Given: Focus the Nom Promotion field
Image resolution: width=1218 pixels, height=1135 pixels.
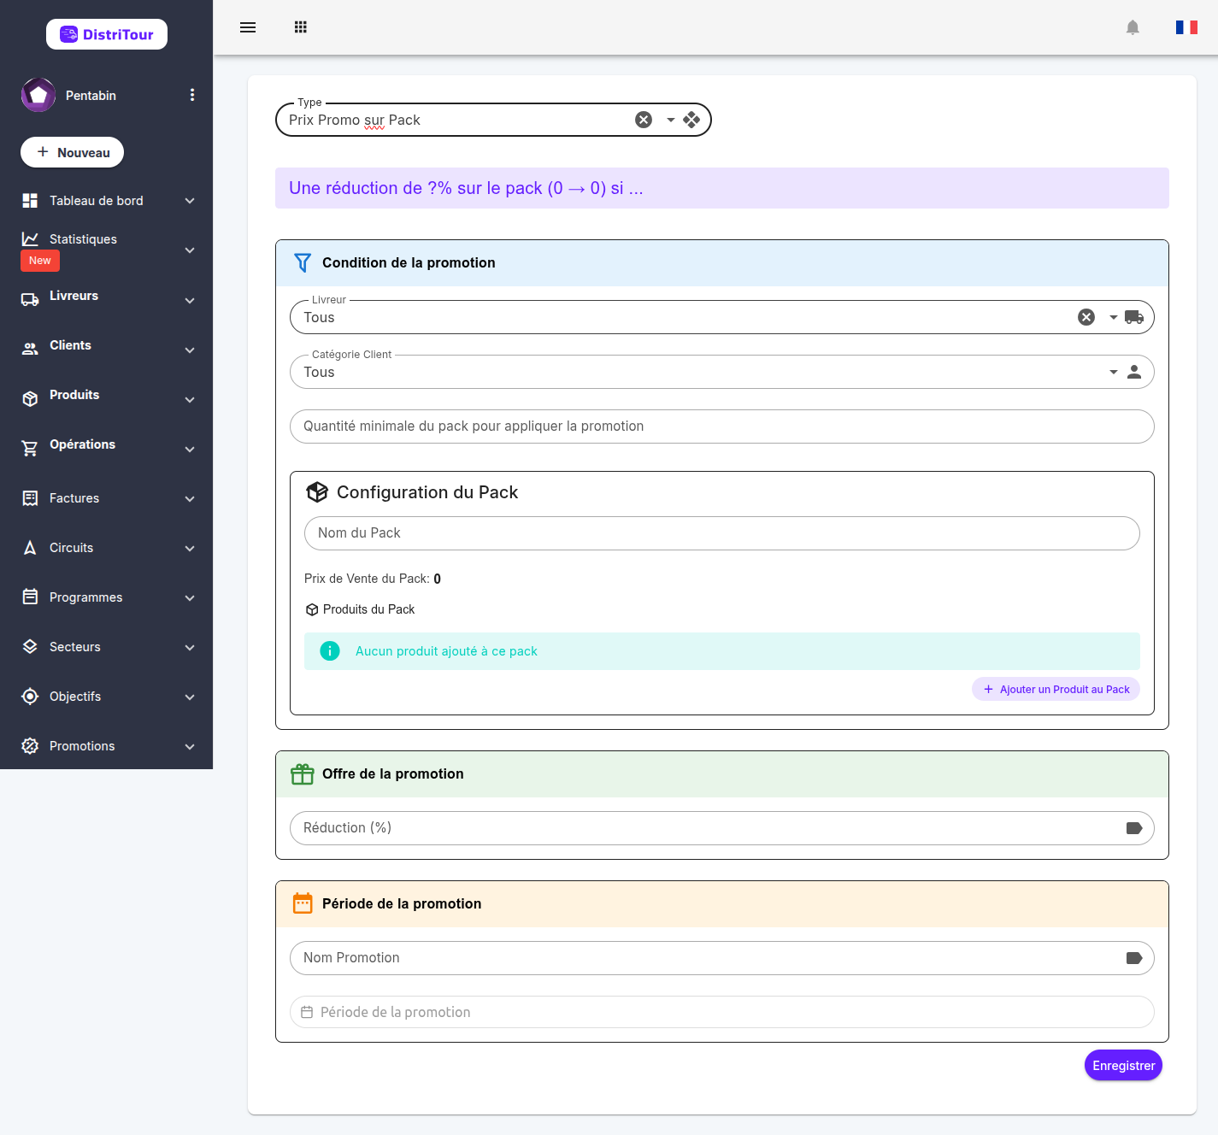Looking at the screenshot, I should [x=722, y=958].
